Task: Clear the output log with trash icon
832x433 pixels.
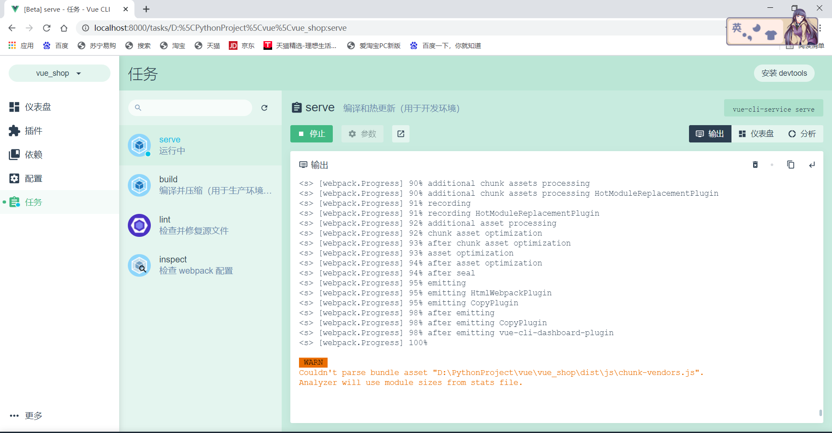Action: click(x=755, y=165)
